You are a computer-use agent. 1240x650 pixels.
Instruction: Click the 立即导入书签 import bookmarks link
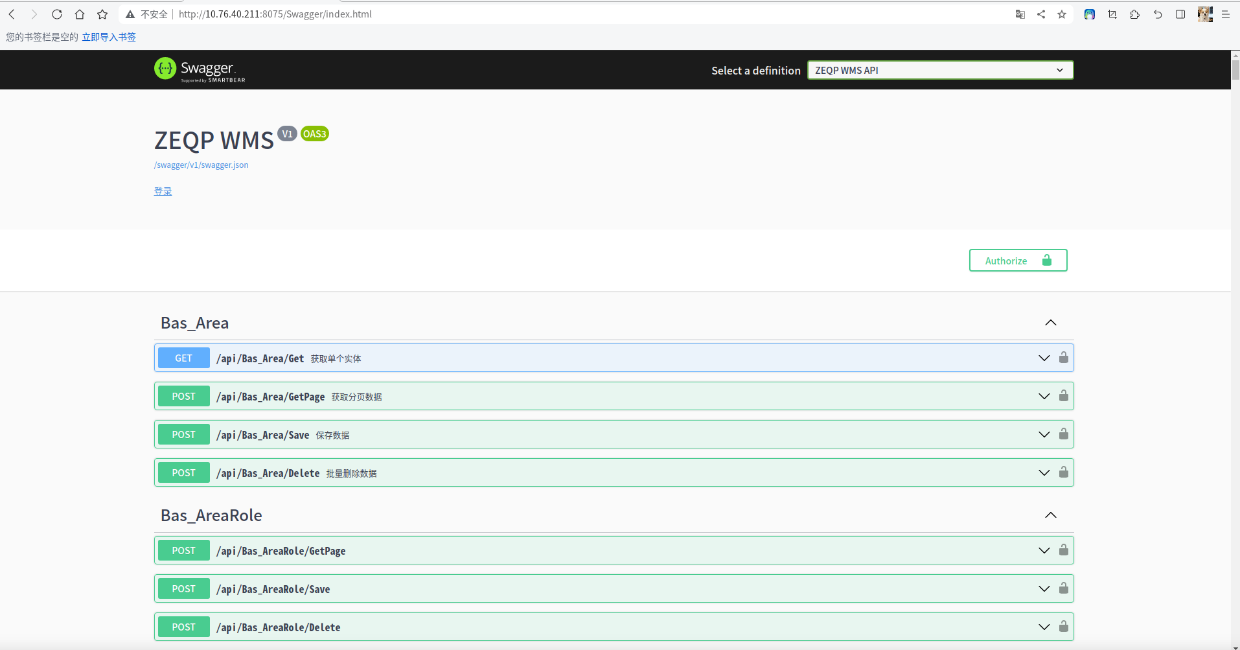click(x=109, y=37)
